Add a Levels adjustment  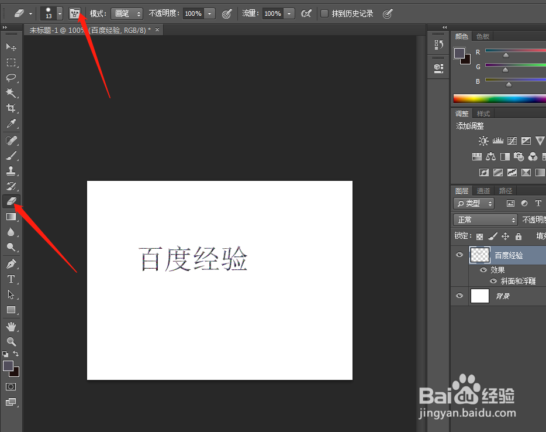tap(498, 141)
